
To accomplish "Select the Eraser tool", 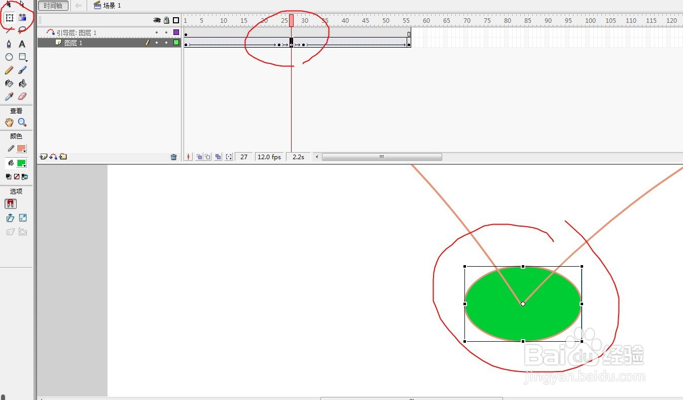I will (22, 96).
